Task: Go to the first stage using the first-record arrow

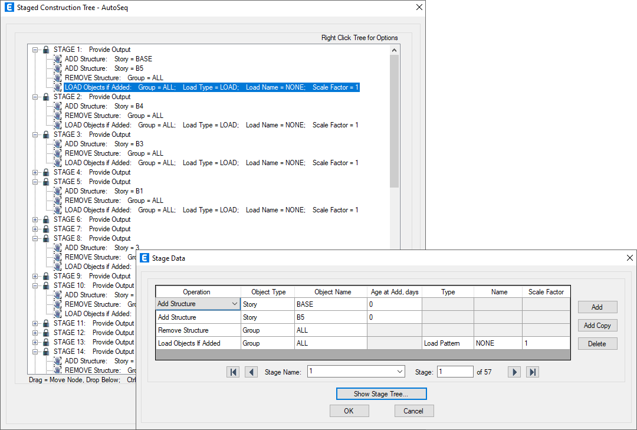Action: point(233,372)
